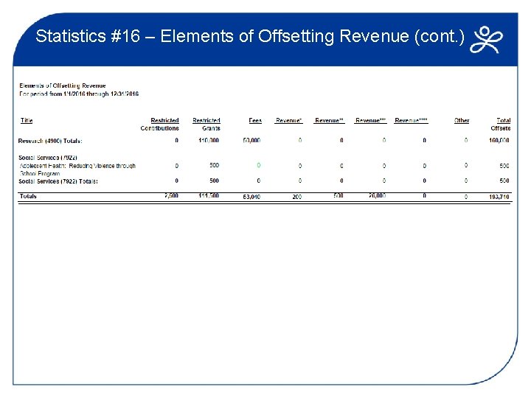Select the "Elements of Offsetting Revenue" report heading
This screenshot has width=531, height=398.
(62, 85)
